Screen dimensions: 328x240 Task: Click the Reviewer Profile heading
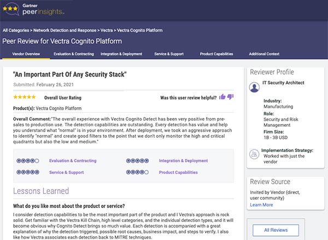[x=272, y=72]
